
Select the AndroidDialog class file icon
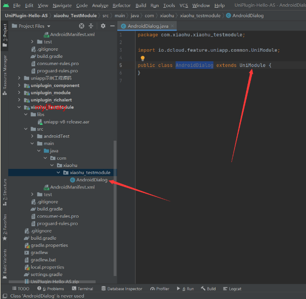tap(72, 180)
